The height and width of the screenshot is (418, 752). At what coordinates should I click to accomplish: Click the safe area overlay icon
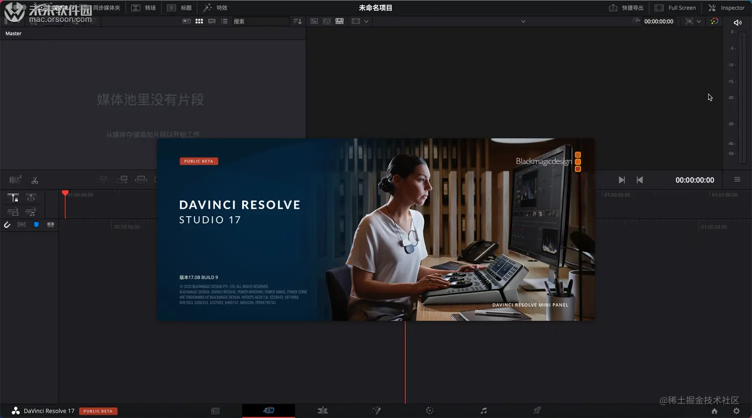click(x=356, y=21)
